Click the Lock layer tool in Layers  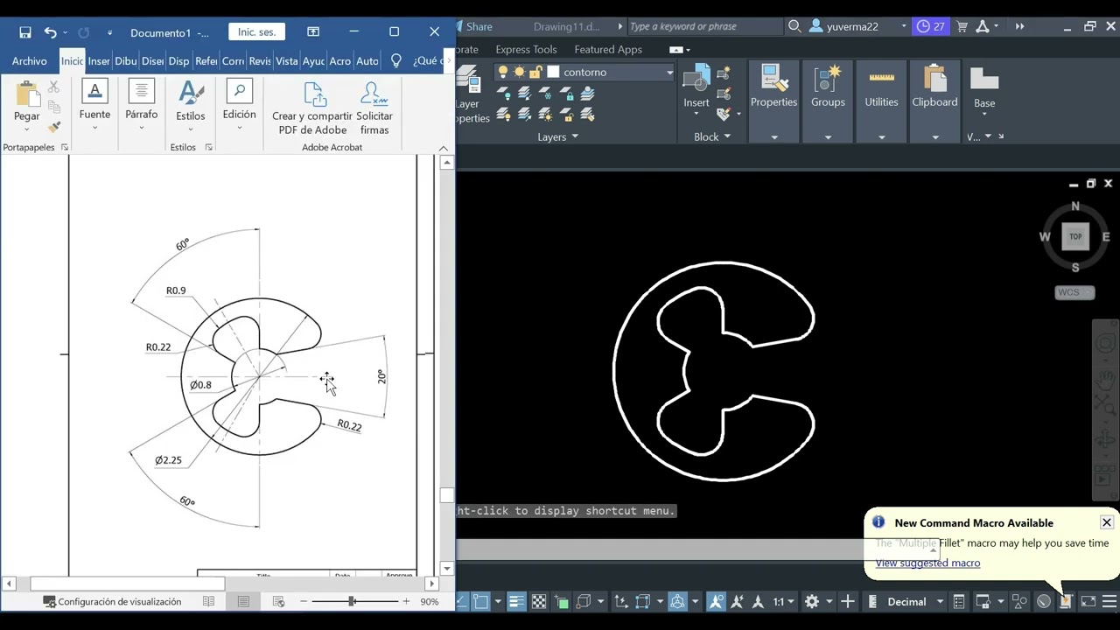pos(567,94)
